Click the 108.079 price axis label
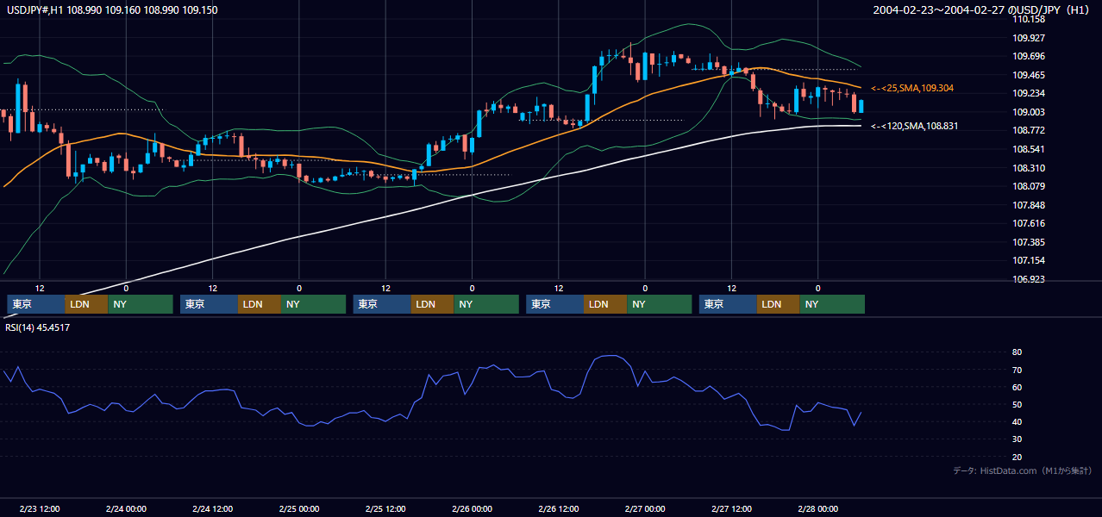Viewport: 1102px width, 517px height. pyautogui.click(x=1029, y=186)
